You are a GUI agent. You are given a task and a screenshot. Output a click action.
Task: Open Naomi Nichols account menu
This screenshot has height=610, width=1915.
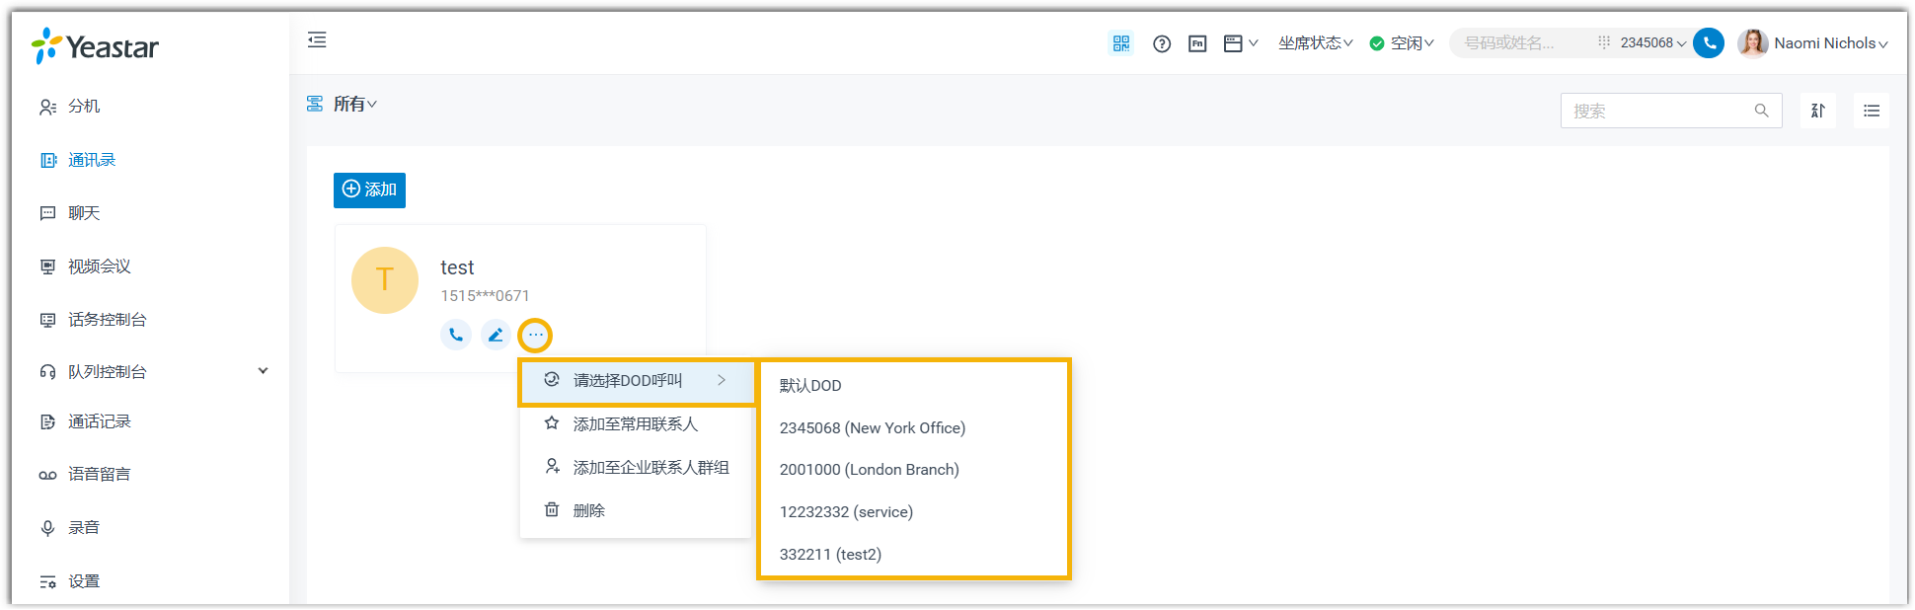[1813, 43]
